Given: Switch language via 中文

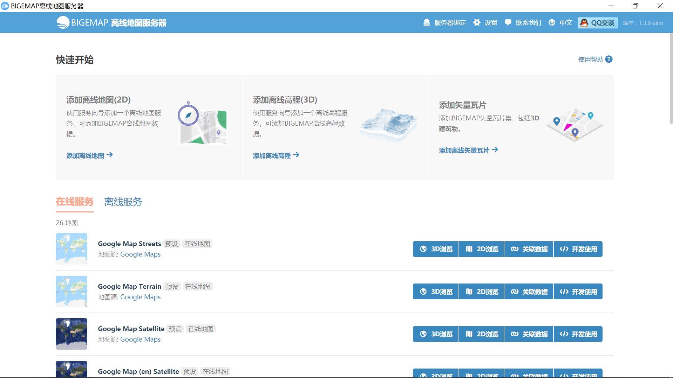Looking at the screenshot, I should [x=560, y=23].
